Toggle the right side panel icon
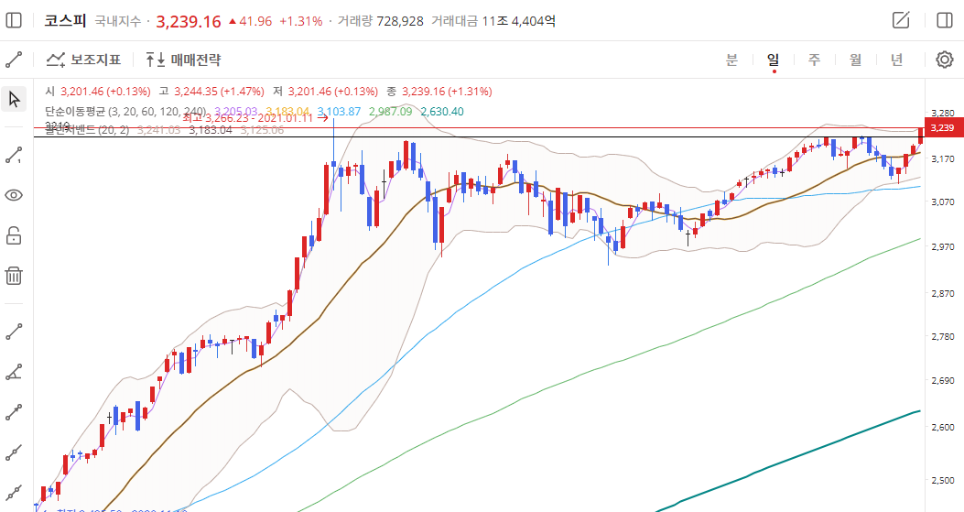 tap(945, 20)
